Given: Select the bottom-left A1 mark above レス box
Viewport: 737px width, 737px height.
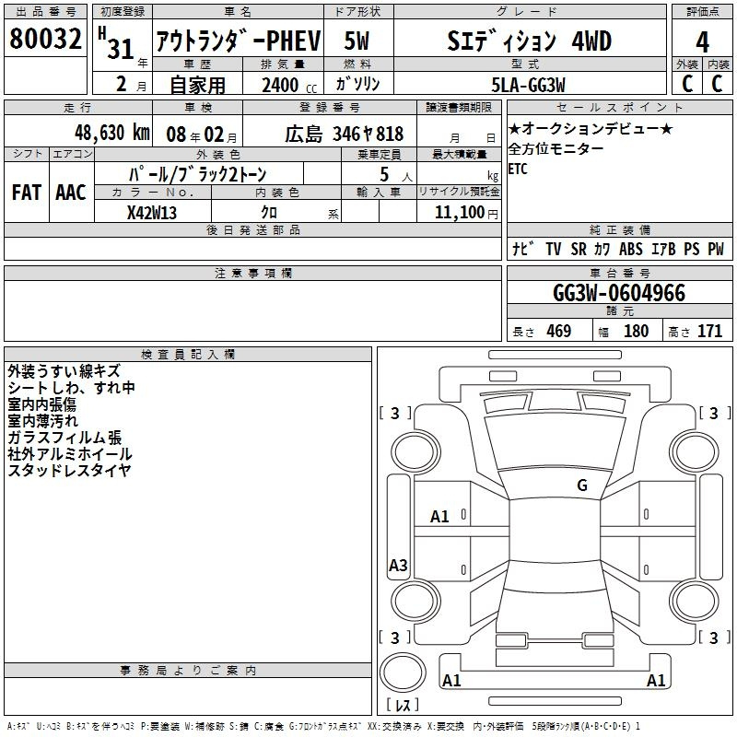Looking at the screenshot, I should click(x=451, y=681).
